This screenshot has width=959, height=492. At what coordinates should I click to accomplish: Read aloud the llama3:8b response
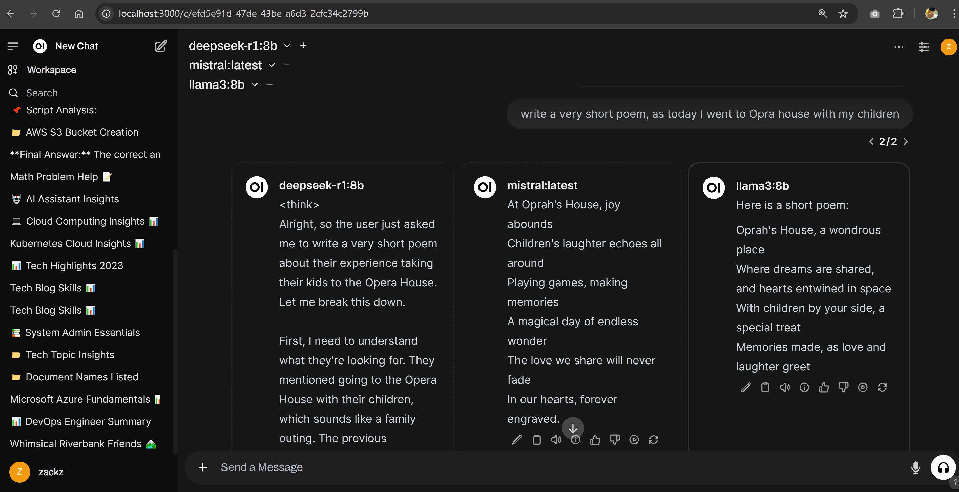(785, 388)
